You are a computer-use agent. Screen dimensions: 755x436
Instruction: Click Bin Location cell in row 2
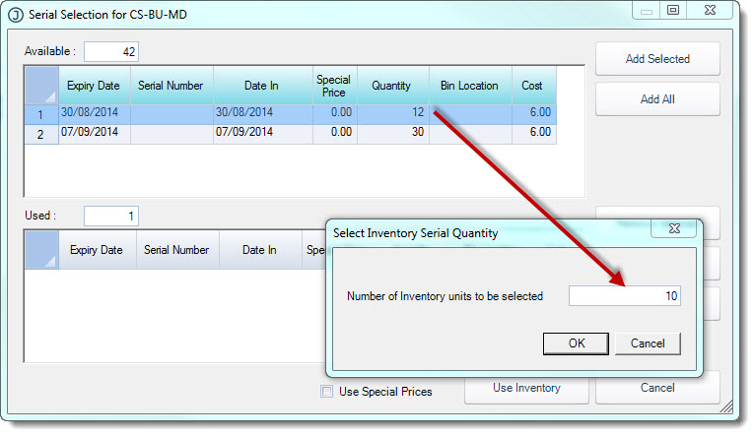click(x=470, y=134)
